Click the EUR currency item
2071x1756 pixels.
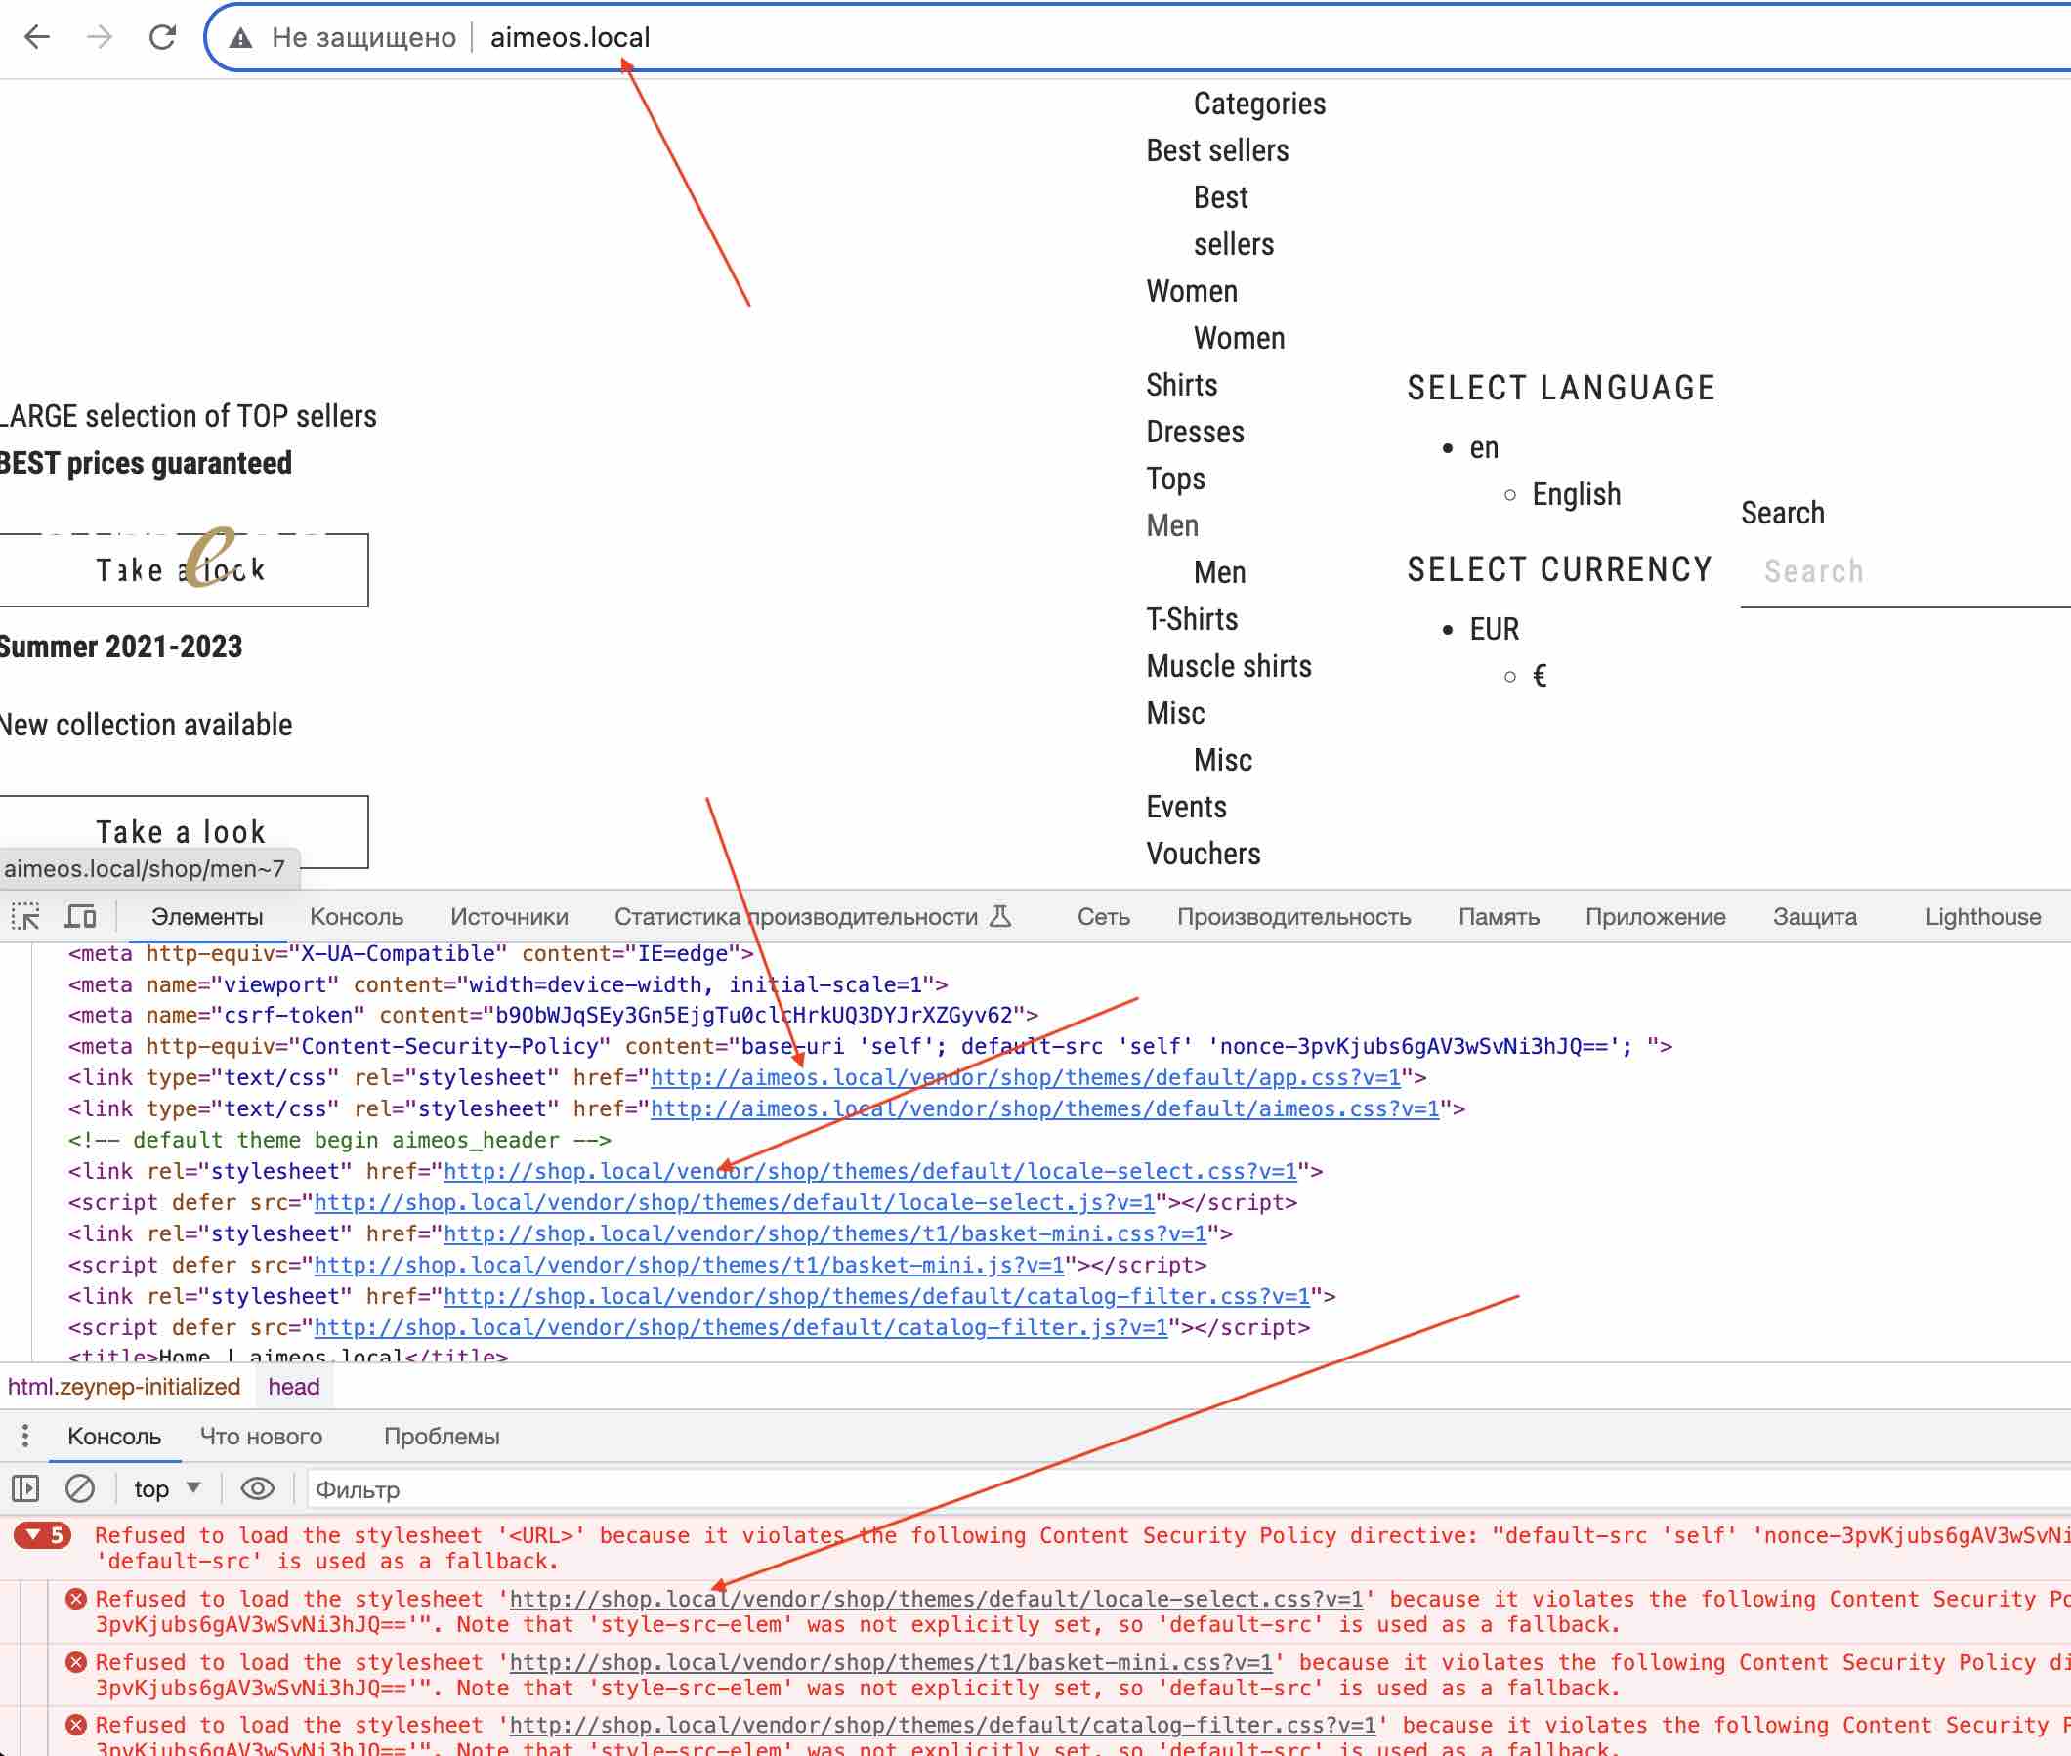point(1495,629)
